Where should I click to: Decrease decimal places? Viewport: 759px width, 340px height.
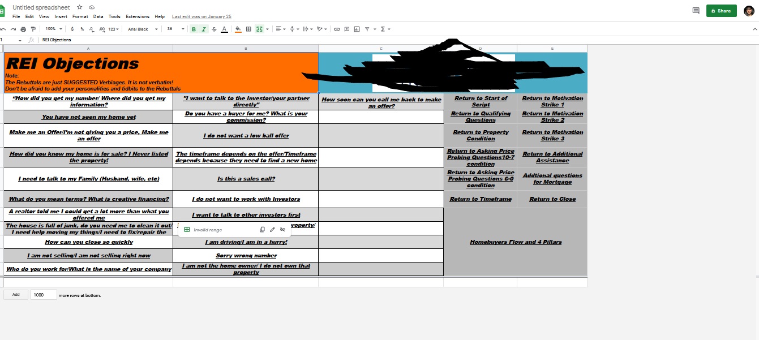click(x=92, y=29)
